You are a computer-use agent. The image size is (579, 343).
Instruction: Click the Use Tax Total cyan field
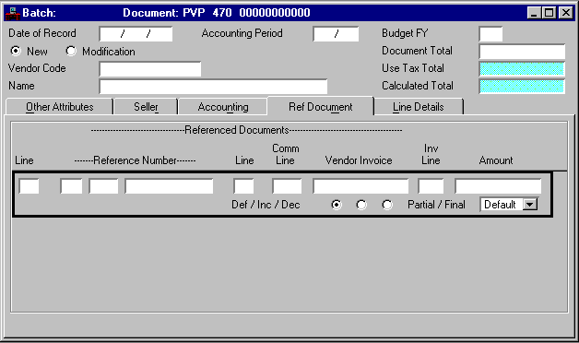coord(522,68)
